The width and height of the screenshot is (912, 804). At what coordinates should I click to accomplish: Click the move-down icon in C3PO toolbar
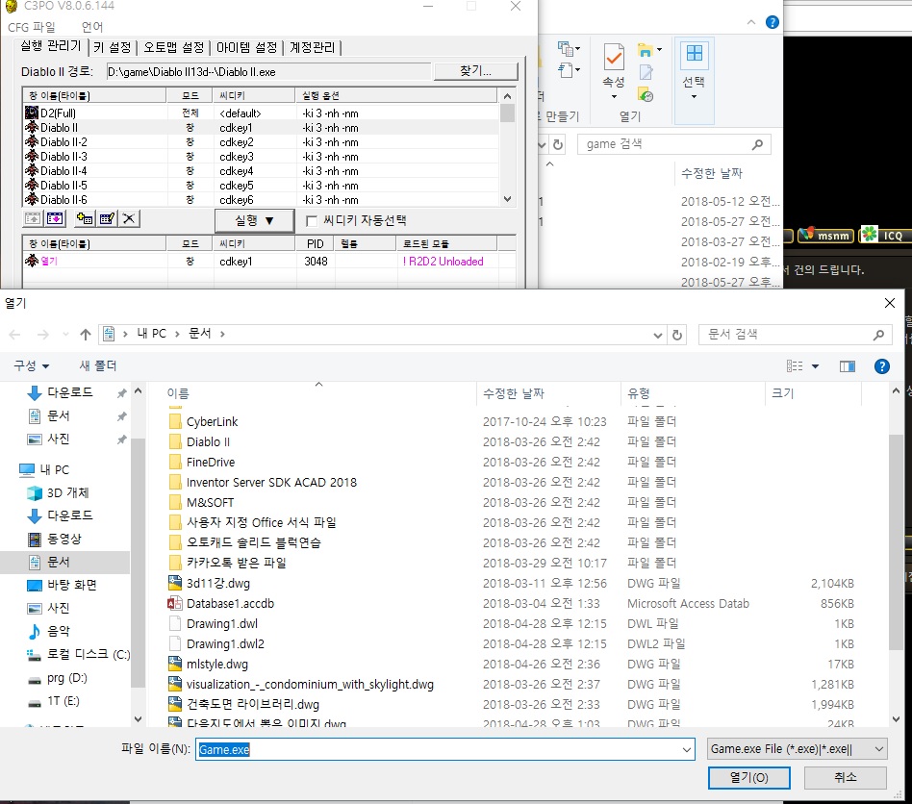tap(55, 218)
